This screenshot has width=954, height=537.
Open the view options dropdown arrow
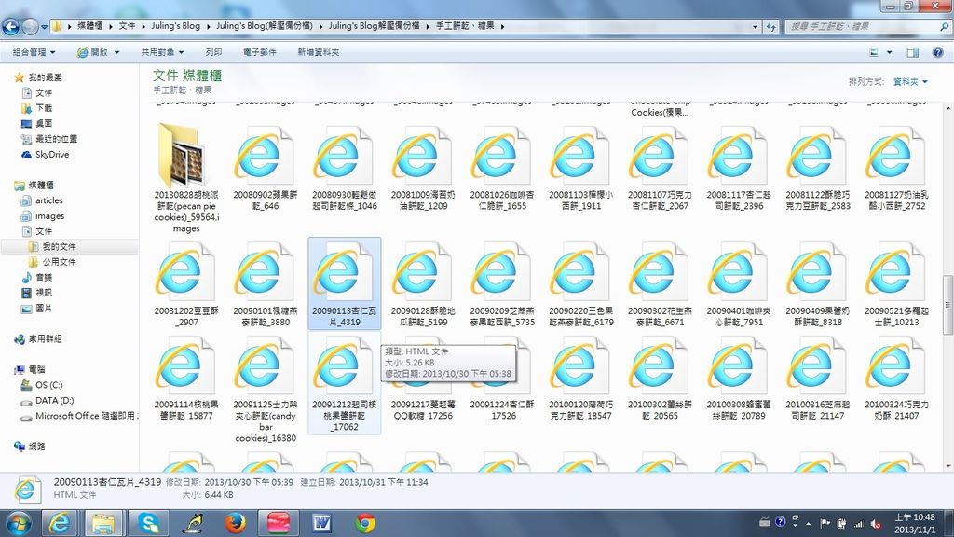click(x=890, y=52)
